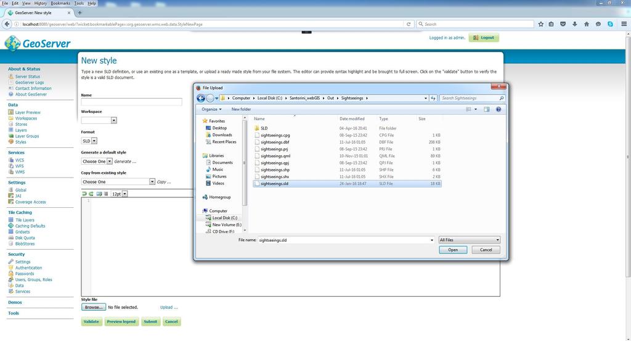This screenshot has width=631, height=341.
Task: Open the address bar path history dropdown
Action: click(426, 98)
